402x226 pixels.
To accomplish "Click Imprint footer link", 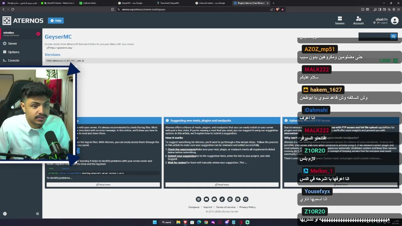I will coord(208,207).
